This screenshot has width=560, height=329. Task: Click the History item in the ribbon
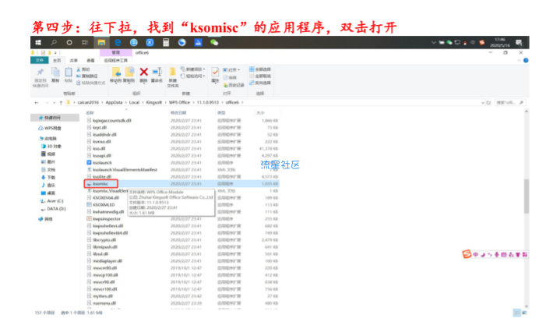click(x=234, y=85)
